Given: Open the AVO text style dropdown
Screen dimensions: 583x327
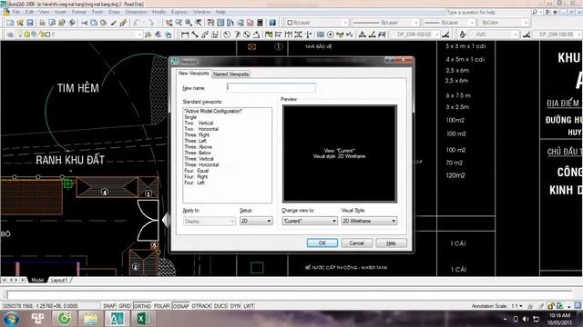Looking at the screenshot, I should click(x=494, y=35).
